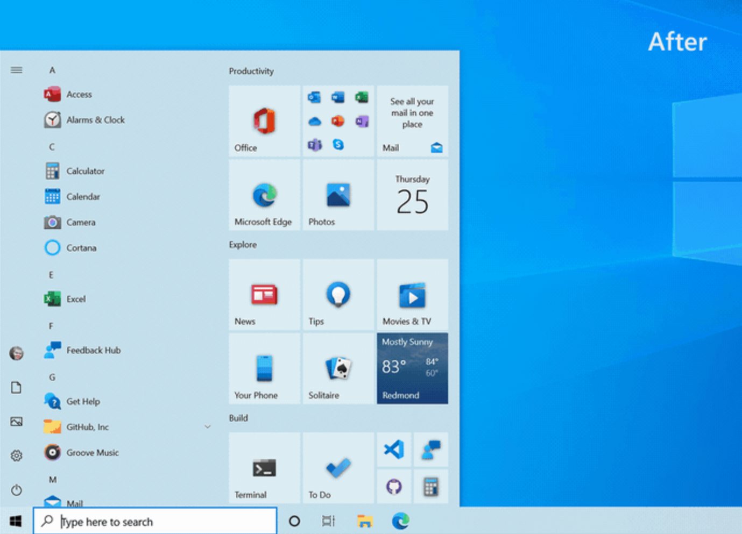Open the Your Phone tile
Screen dimensions: 742x534
[x=264, y=368]
